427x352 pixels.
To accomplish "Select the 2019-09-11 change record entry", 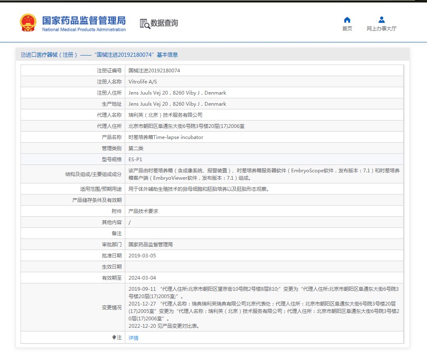I will [264, 292].
